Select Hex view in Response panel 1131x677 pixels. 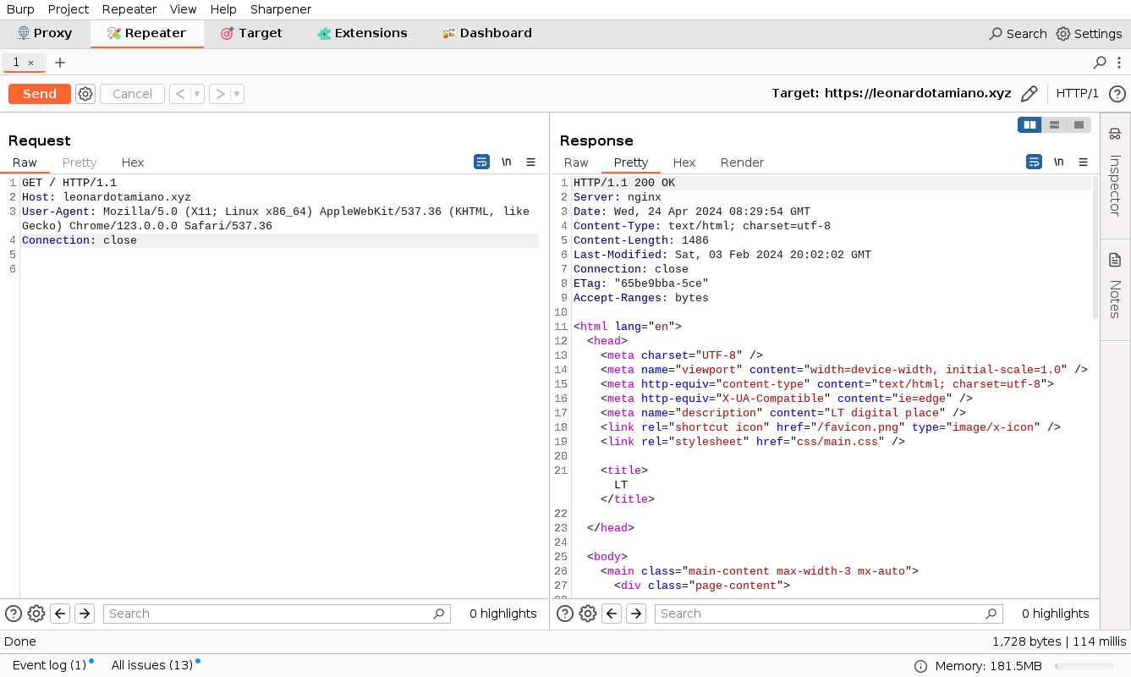tap(684, 162)
